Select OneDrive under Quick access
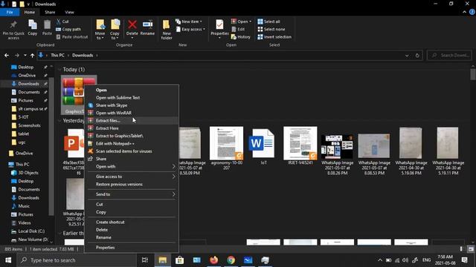This screenshot has height=267, width=476. click(27, 76)
